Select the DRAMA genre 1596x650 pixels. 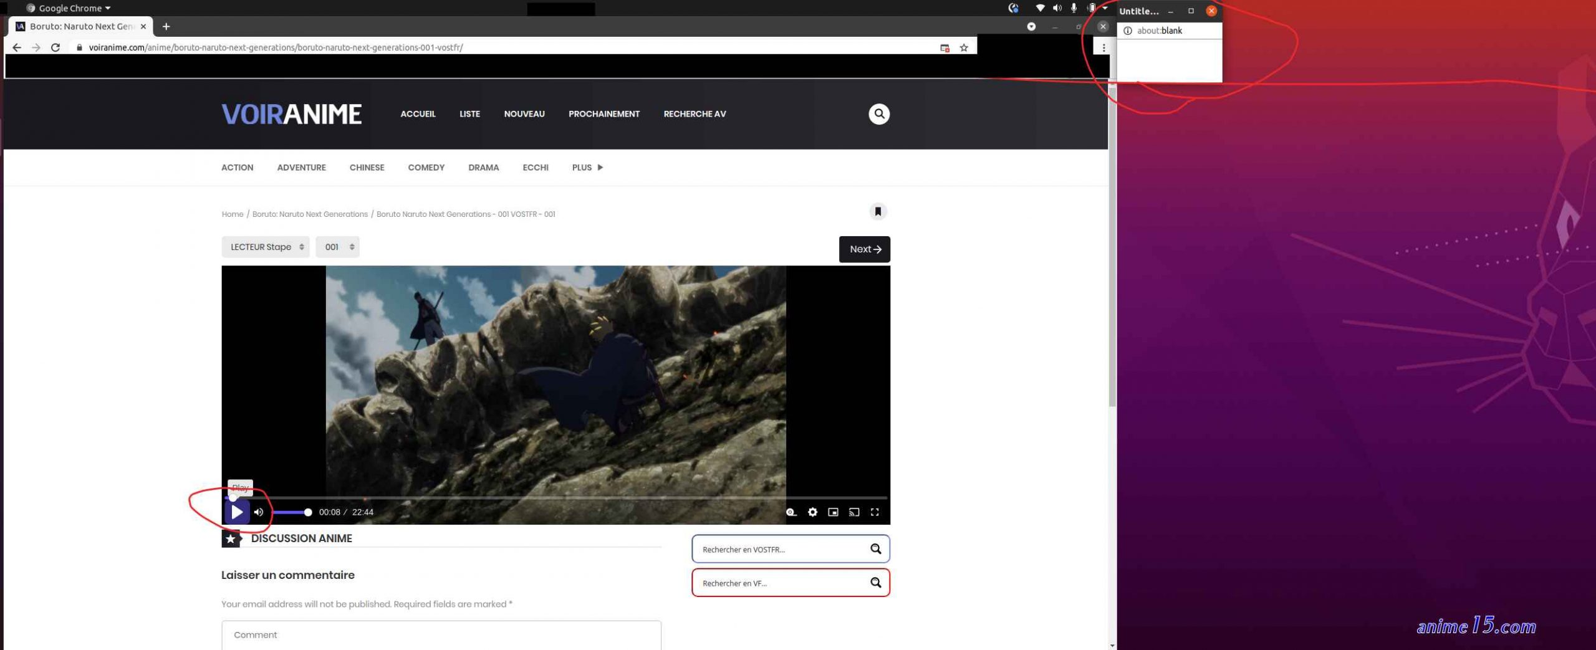(x=483, y=167)
